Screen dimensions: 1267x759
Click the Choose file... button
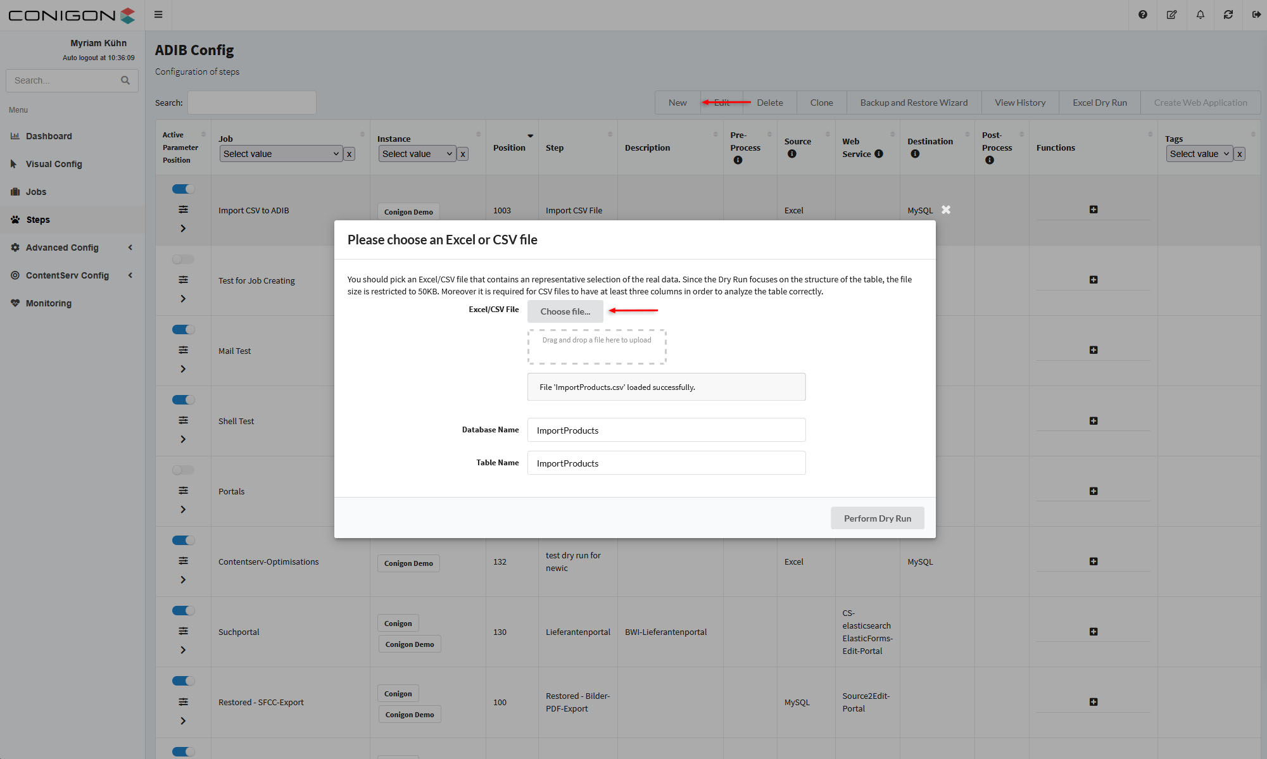point(565,311)
